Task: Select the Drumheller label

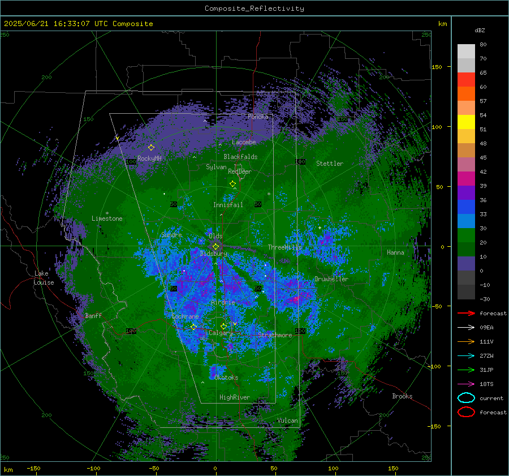Action: click(x=331, y=279)
